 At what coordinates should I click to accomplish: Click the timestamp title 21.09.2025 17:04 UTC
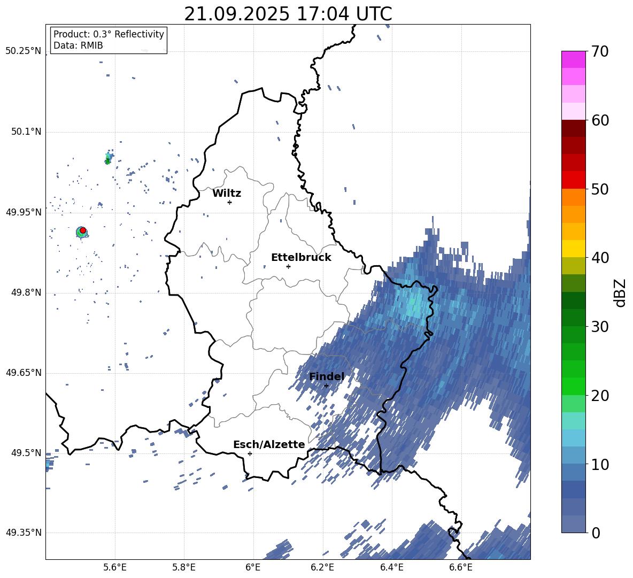[288, 14]
